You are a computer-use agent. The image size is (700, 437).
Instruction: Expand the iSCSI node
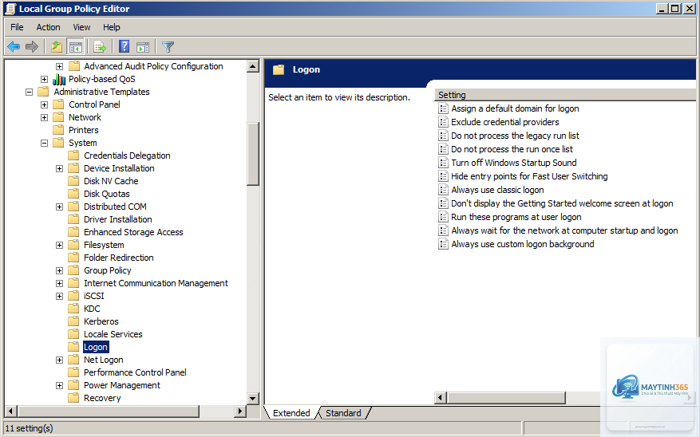(59, 296)
